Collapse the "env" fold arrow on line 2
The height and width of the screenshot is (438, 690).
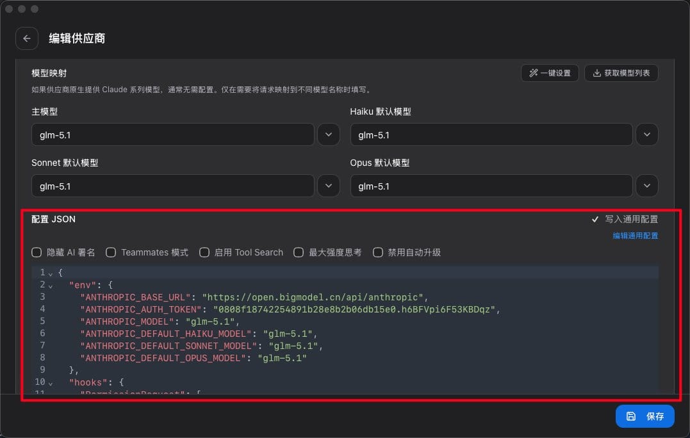(x=51, y=286)
